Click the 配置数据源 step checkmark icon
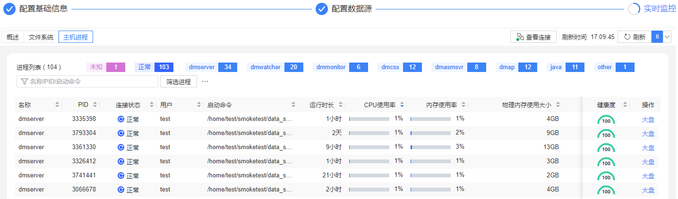Image resolution: width=678 pixels, height=199 pixels. (322, 8)
